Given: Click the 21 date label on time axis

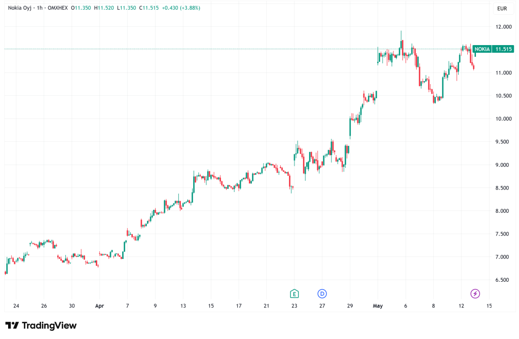Looking at the screenshot, I should (267, 306).
